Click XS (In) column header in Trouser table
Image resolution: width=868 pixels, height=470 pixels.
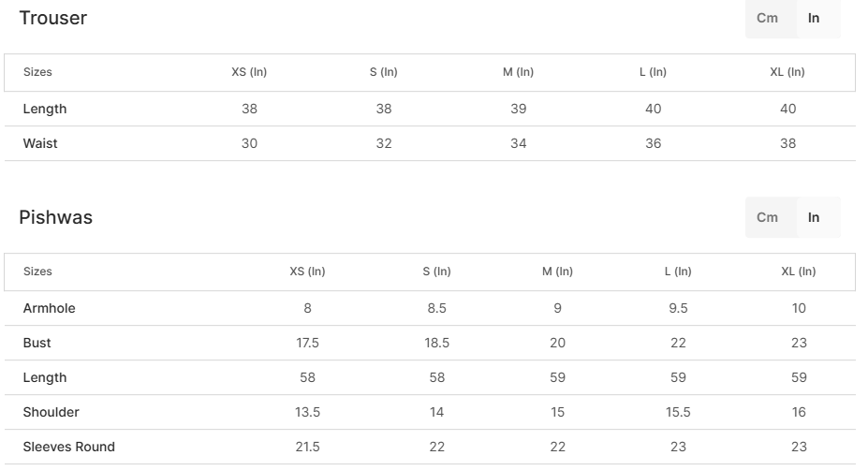(x=249, y=72)
